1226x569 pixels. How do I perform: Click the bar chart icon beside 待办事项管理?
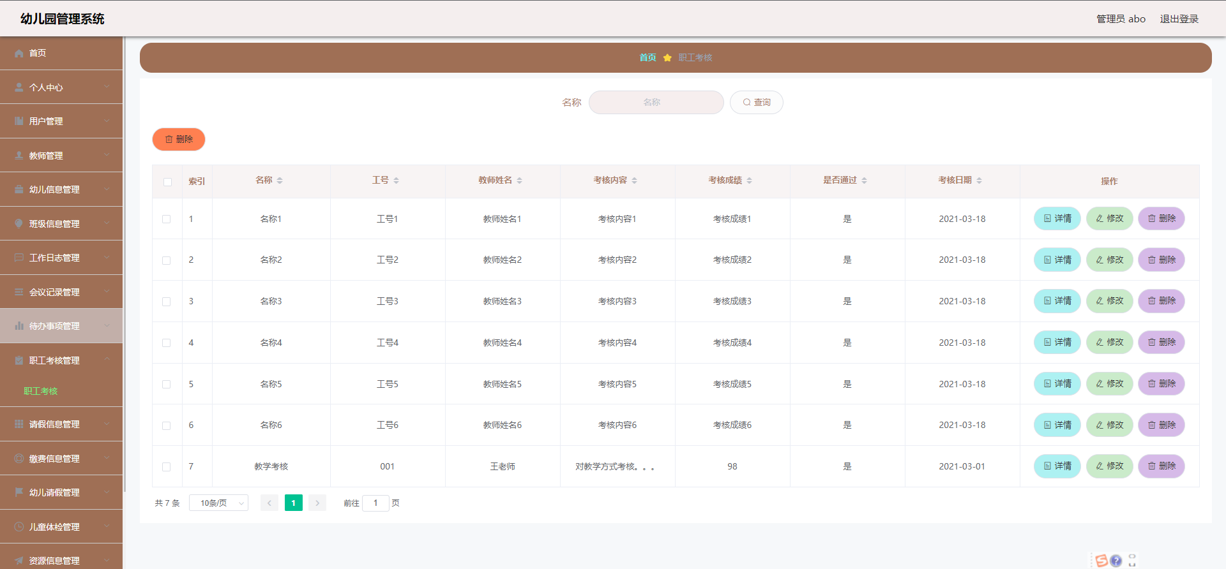19,326
